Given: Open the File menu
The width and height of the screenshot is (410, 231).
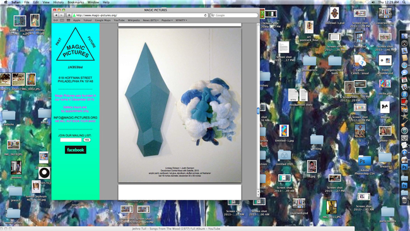Looking at the screenshot, I should 26,2.
